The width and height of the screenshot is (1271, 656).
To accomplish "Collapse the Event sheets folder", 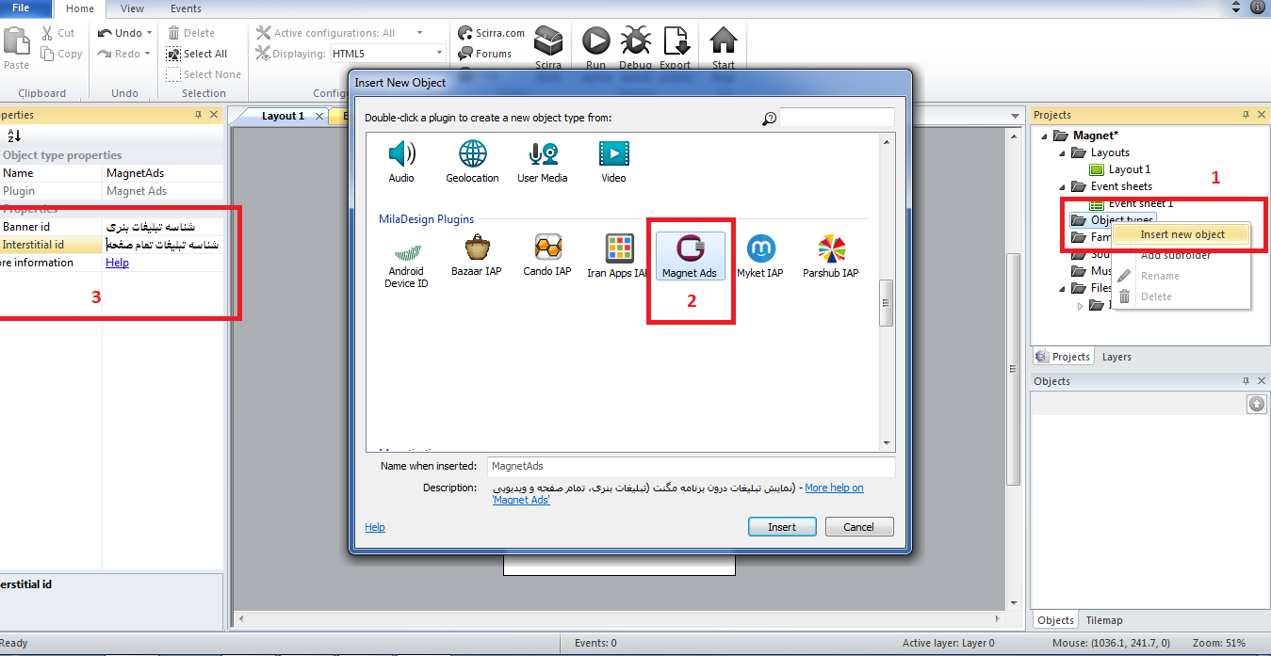I will [1063, 186].
